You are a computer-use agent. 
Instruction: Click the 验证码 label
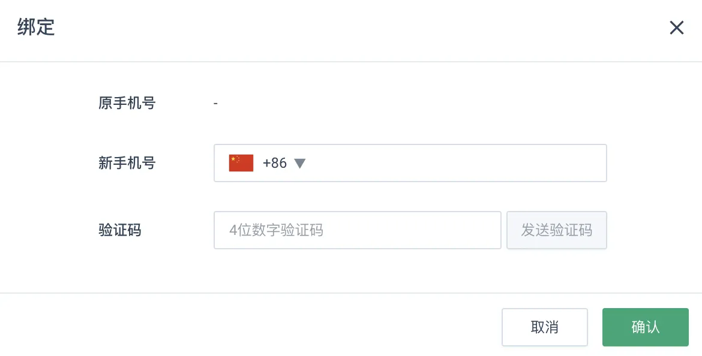[119, 230]
